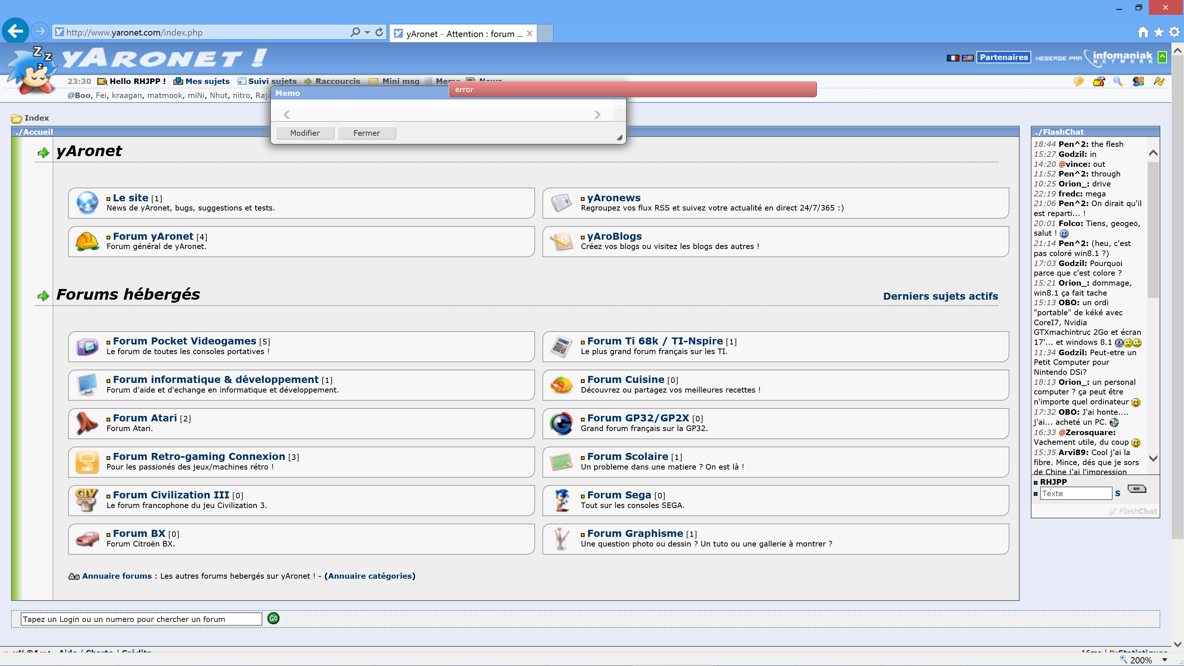
Task: Open address bar search dropdown arrow
Action: pyautogui.click(x=367, y=32)
